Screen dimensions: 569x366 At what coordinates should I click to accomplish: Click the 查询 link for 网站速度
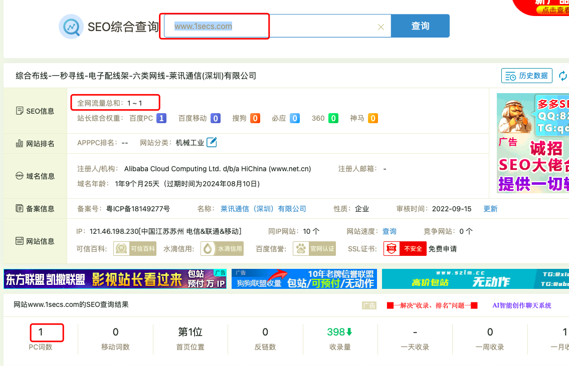click(390, 231)
